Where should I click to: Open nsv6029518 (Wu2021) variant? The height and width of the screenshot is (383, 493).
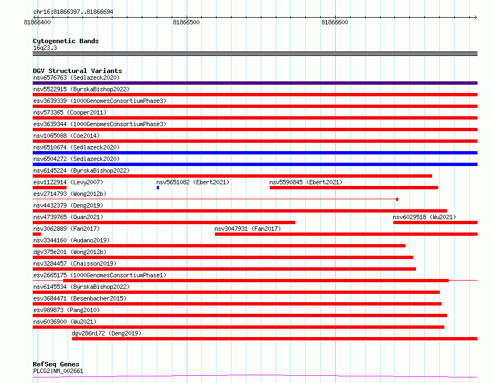coord(424,217)
